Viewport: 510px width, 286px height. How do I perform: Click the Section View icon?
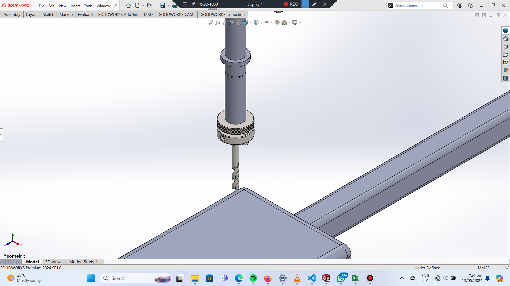(x=232, y=23)
